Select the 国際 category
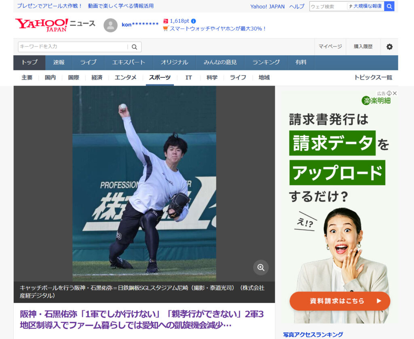Viewport: 414px width, 339px height. (74, 78)
